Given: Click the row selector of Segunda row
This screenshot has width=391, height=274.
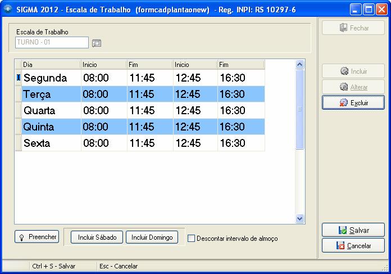Looking at the screenshot, I should coord(18,78).
